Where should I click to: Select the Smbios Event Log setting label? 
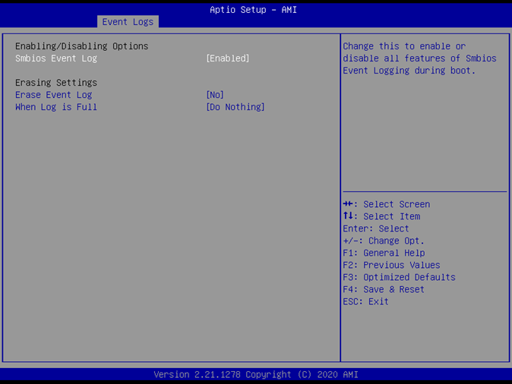tap(56, 58)
